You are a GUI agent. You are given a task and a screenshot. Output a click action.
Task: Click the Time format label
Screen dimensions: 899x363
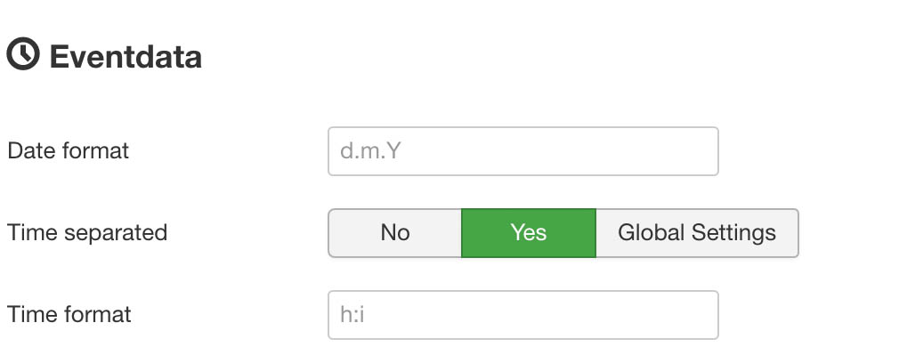(x=69, y=314)
